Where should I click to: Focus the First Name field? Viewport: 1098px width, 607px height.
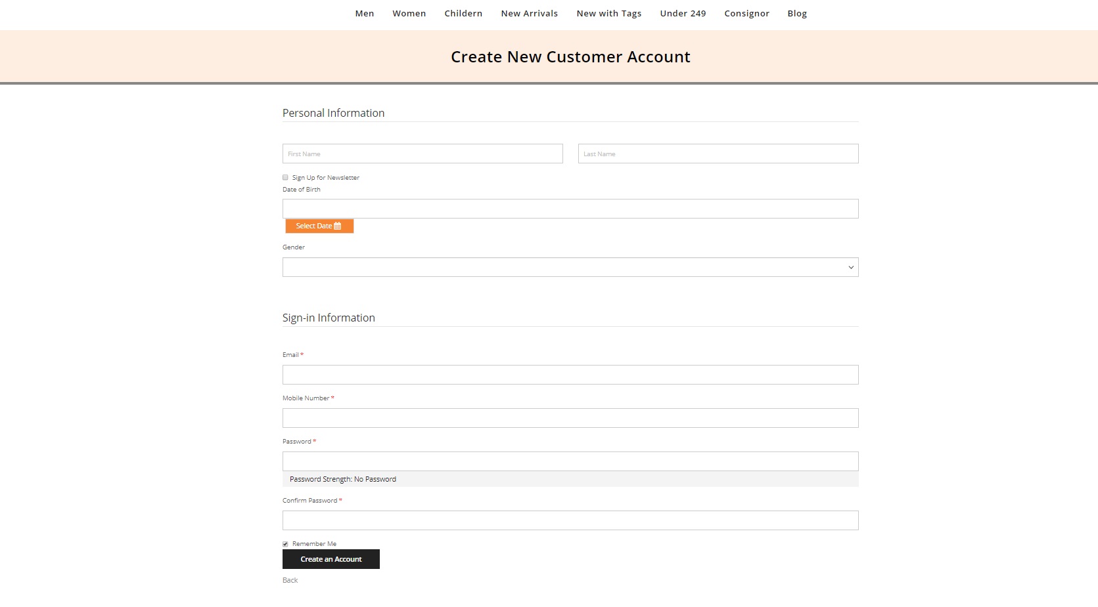pos(422,154)
